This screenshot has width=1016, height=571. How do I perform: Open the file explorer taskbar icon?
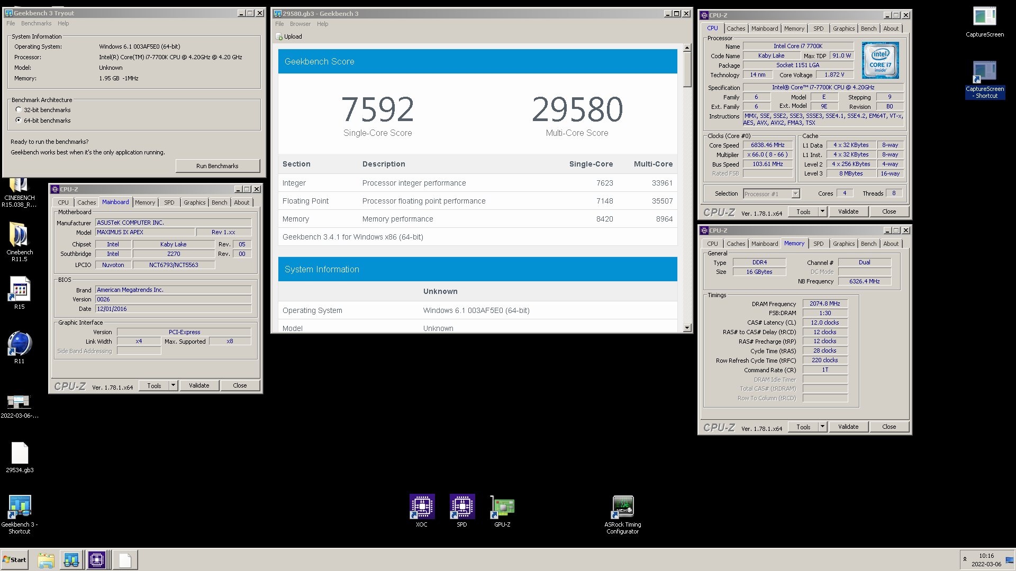coord(46,560)
